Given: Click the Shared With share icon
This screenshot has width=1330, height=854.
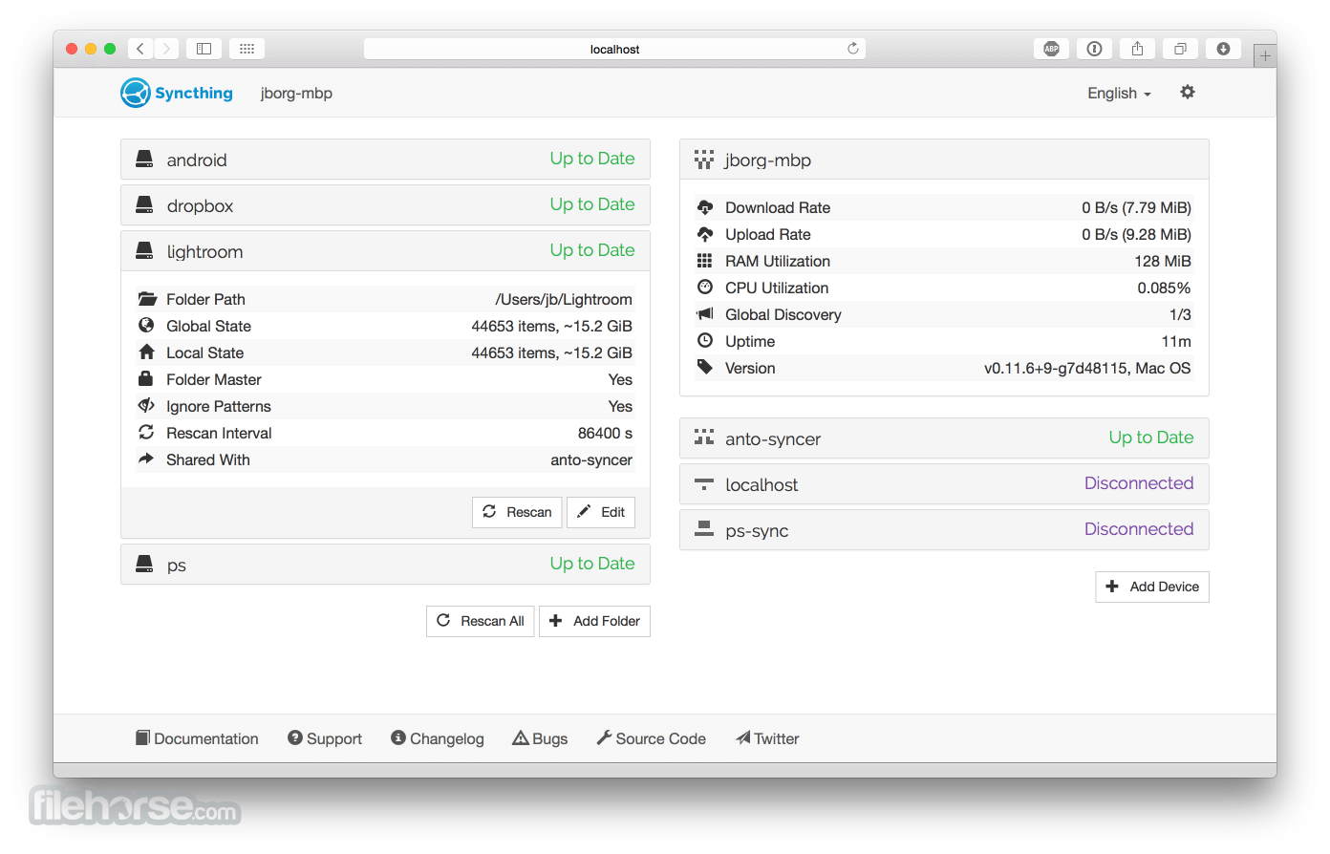Looking at the screenshot, I should (146, 459).
